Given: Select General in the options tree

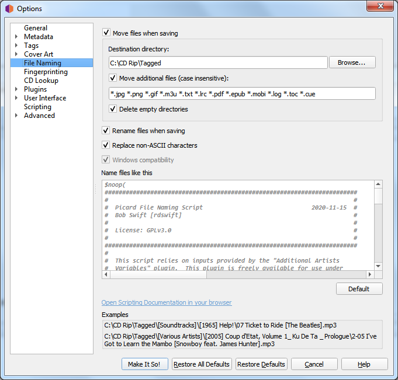Looking at the screenshot, I should click(36, 28).
